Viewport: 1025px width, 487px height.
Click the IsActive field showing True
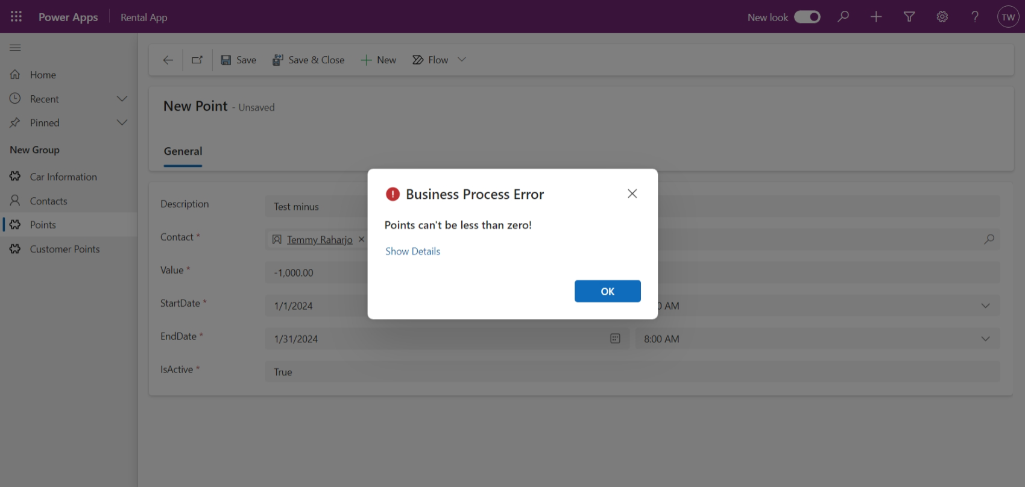point(632,372)
